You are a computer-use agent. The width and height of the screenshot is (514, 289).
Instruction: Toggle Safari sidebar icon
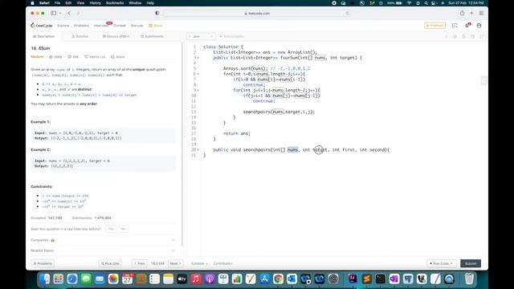[x=53, y=13]
